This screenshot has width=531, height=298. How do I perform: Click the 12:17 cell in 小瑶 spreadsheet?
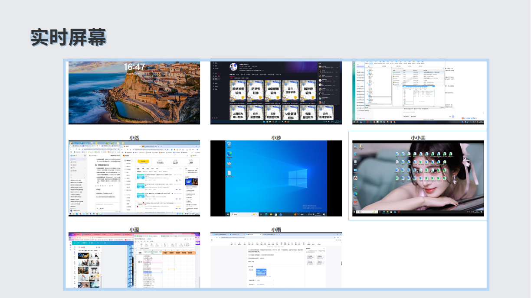[140, 262]
